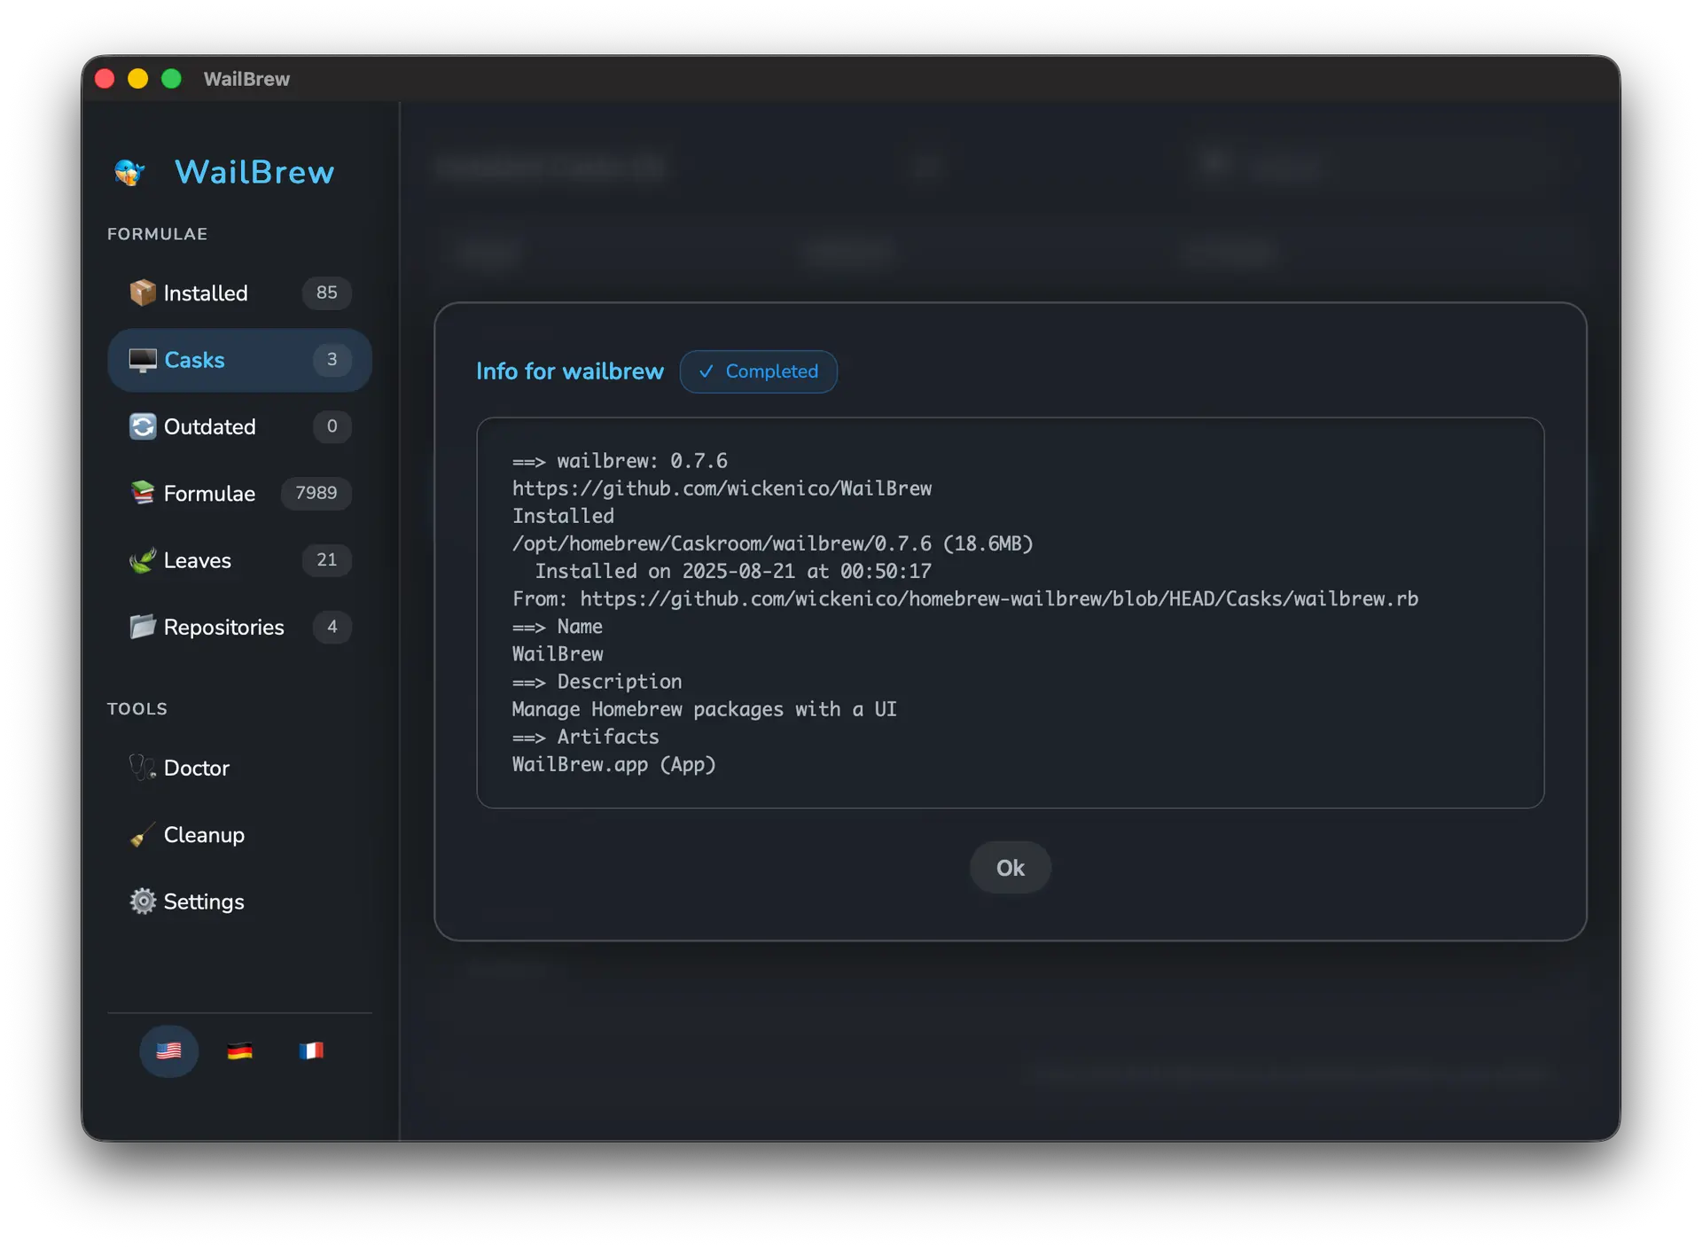Viewport: 1702px width, 1249px height.
Task: Click the Doctor stethoscope icon
Action: point(142,768)
